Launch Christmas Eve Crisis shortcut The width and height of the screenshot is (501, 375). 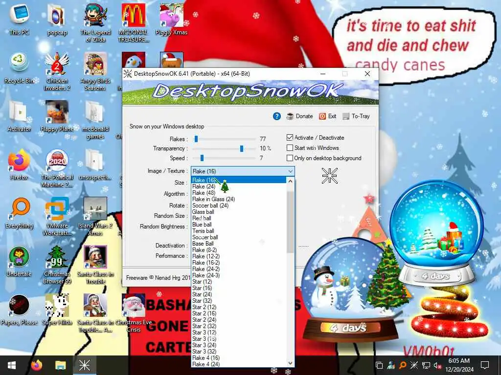[133, 313]
